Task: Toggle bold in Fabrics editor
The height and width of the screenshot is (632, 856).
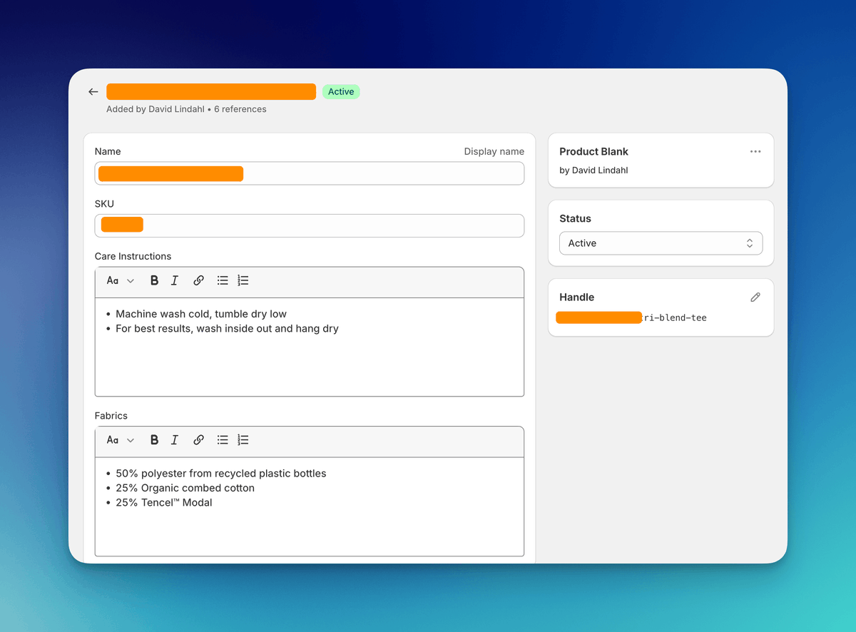Action: tap(154, 440)
